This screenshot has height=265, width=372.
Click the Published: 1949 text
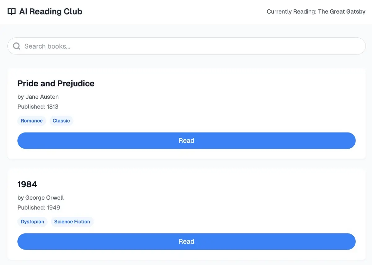click(x=39, y=208)
